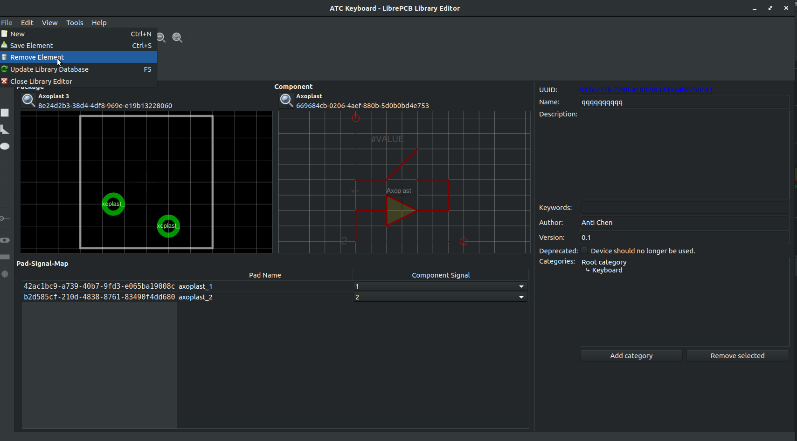
Task: Click the axoplast_2 pad name cell
Action: (265, 297)
